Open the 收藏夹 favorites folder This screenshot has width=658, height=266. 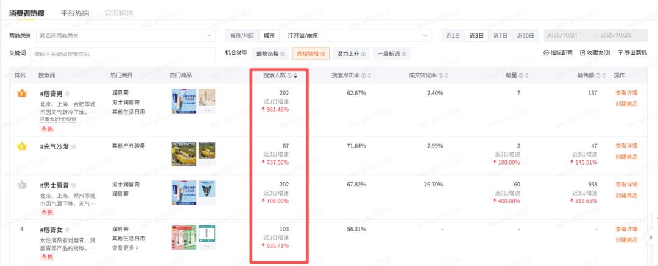pyautogui.click(x=595, y=53)
